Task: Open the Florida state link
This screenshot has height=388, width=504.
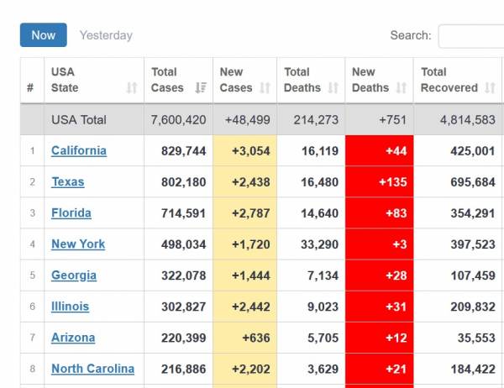Action: point(71,212)
